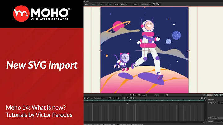The image size is (223, 125).
Task: Click the multi-panel view layout icon
Action: point(212,95)
